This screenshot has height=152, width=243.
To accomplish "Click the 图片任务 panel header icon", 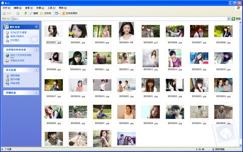I will (6, 26).
